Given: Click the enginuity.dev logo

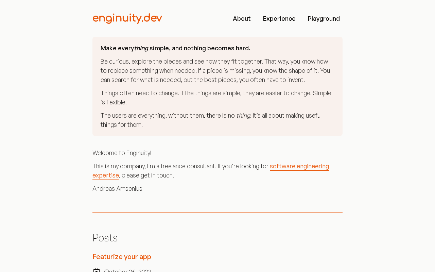Looking at the screenshot, I should (x=127, y=18).
